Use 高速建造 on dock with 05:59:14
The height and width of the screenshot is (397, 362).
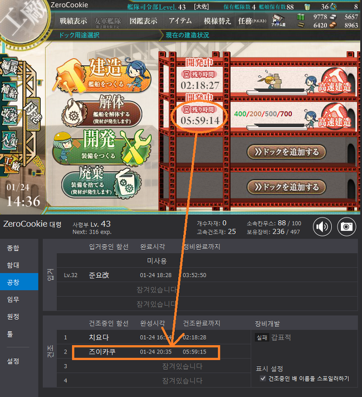pyautogui.click(x=335, y=117)
